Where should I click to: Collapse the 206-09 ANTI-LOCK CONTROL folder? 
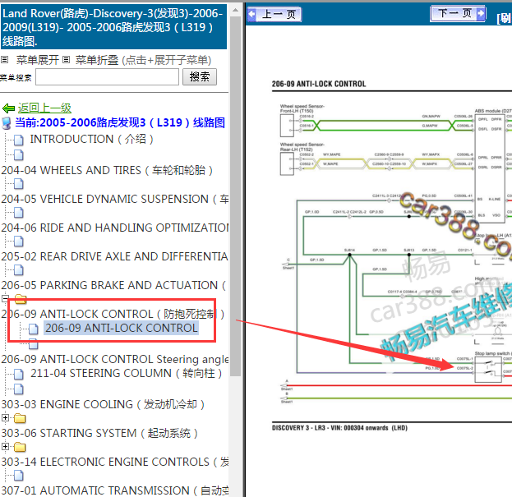click(x=5, y=298)
